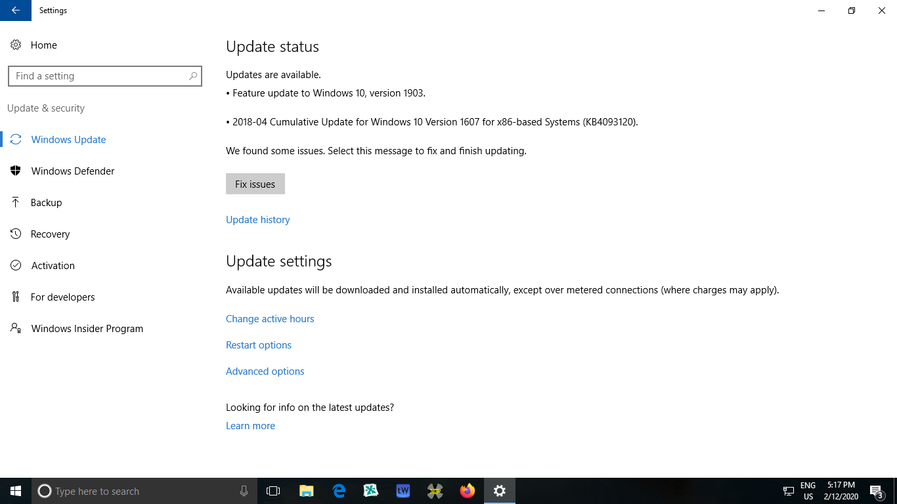Open Home gear icon in sidebar
Screen dimensions: 897x504
(16, 45)
